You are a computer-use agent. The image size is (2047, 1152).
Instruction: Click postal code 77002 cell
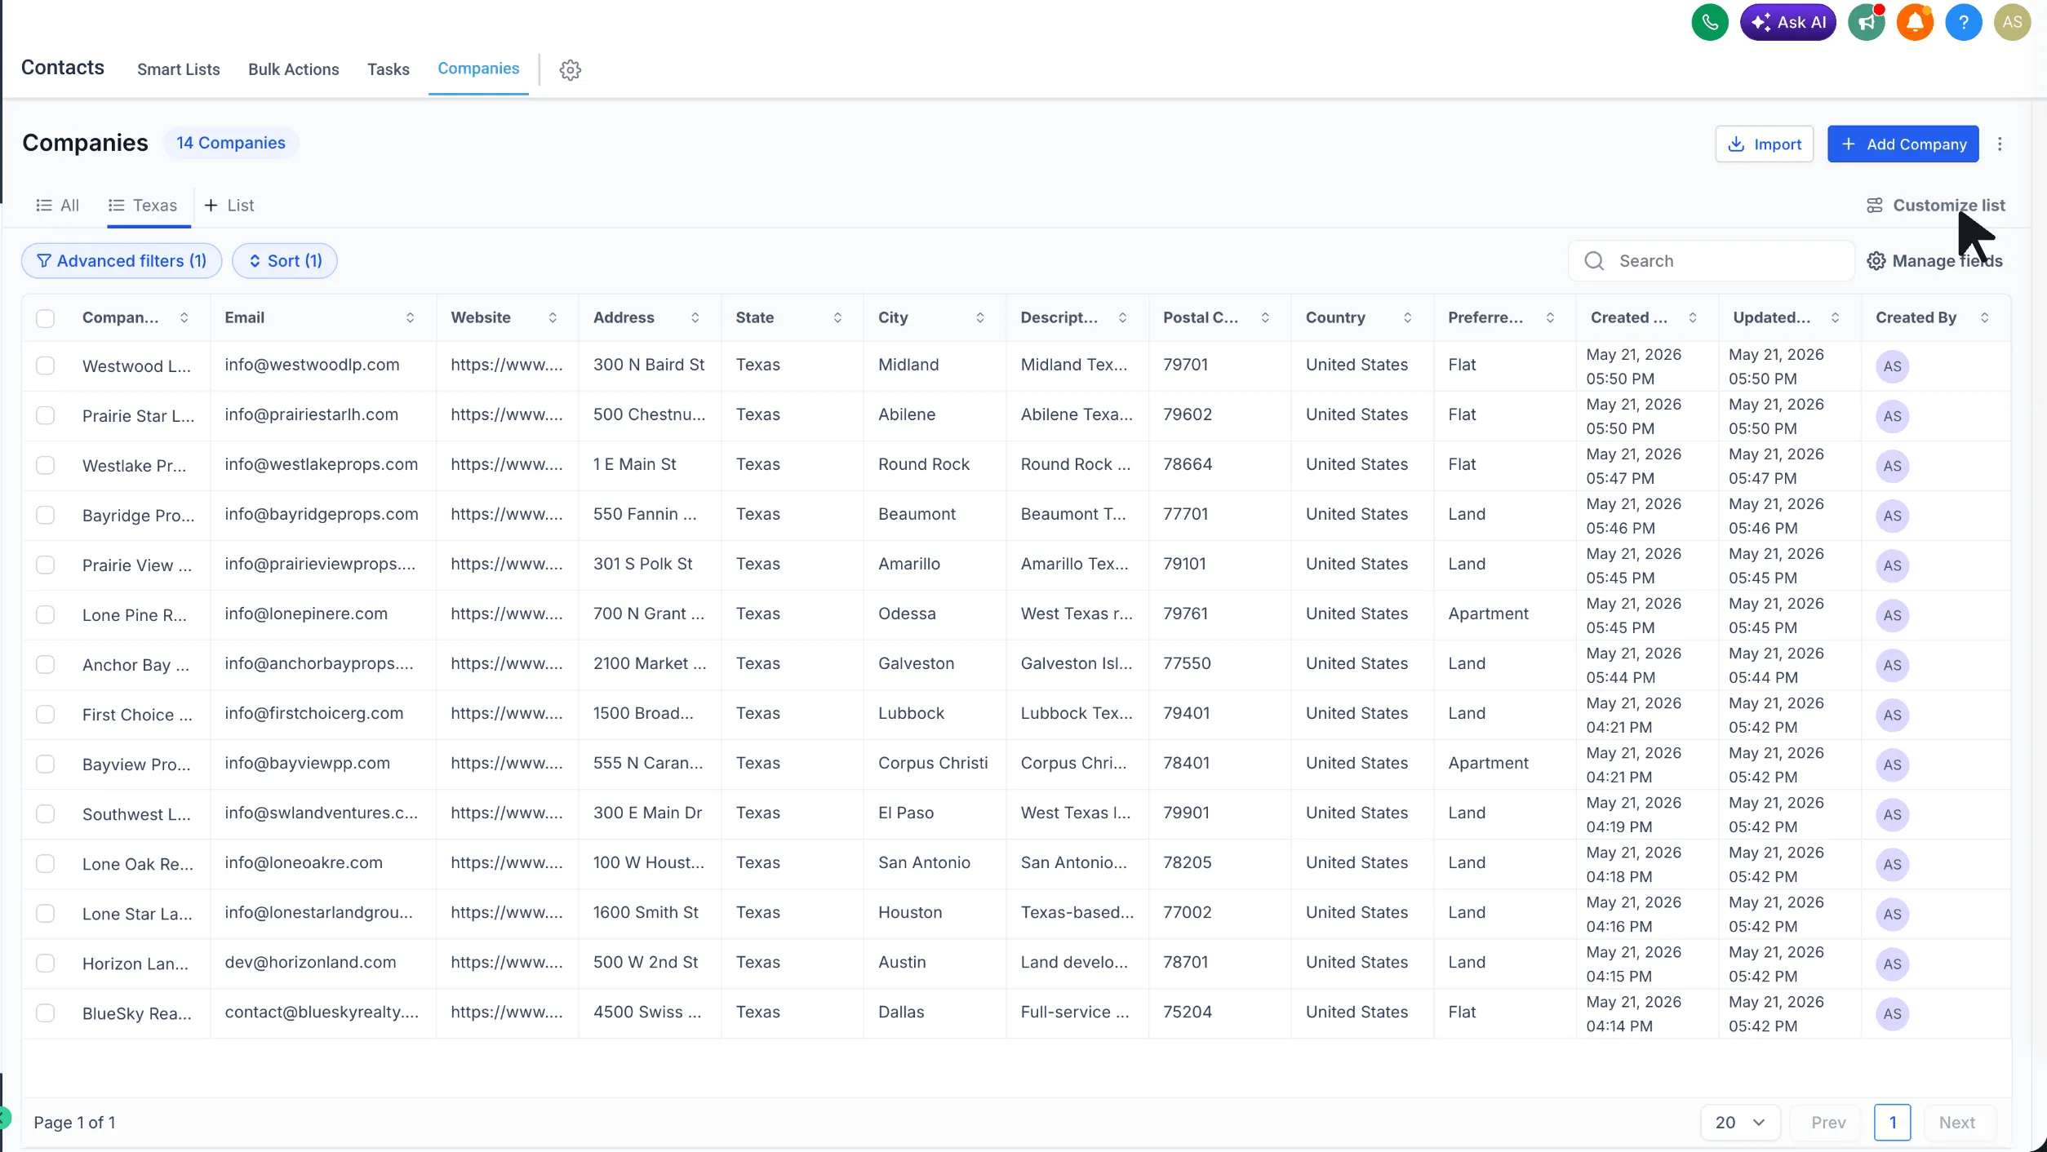(1188, 912)
